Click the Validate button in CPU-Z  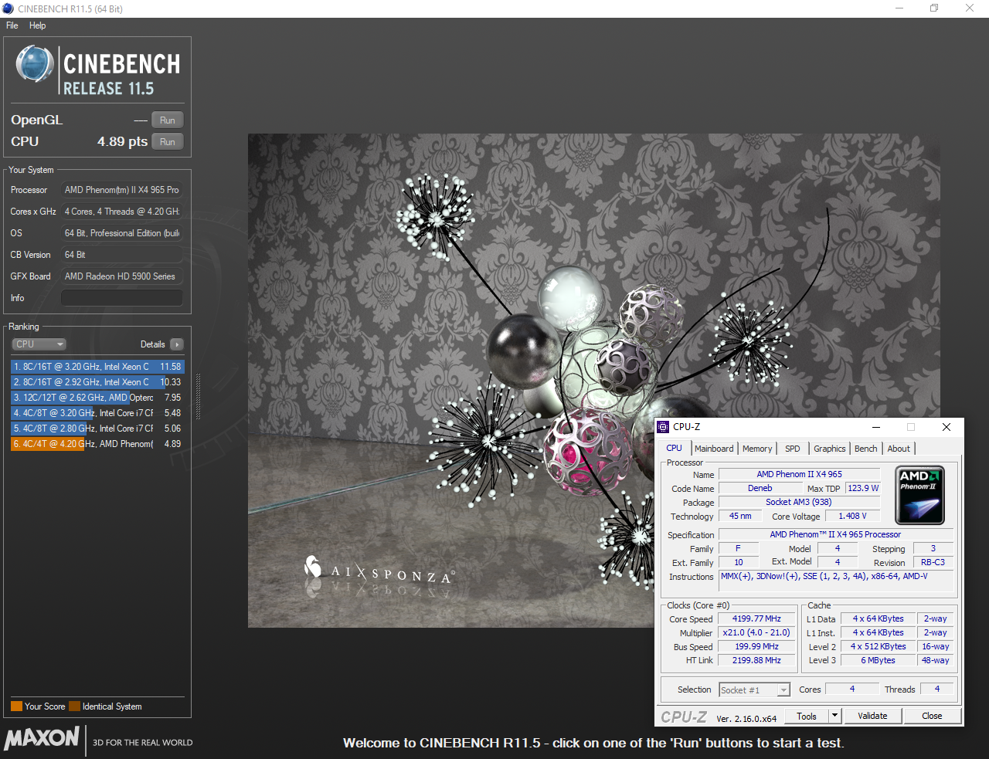(872, 717)
